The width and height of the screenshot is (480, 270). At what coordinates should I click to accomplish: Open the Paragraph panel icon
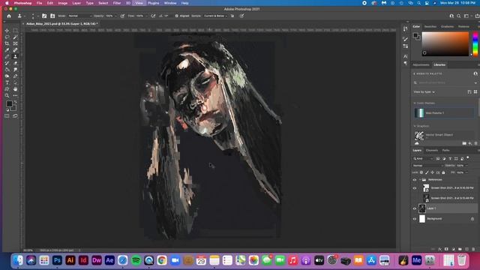[x=405, y=63]
